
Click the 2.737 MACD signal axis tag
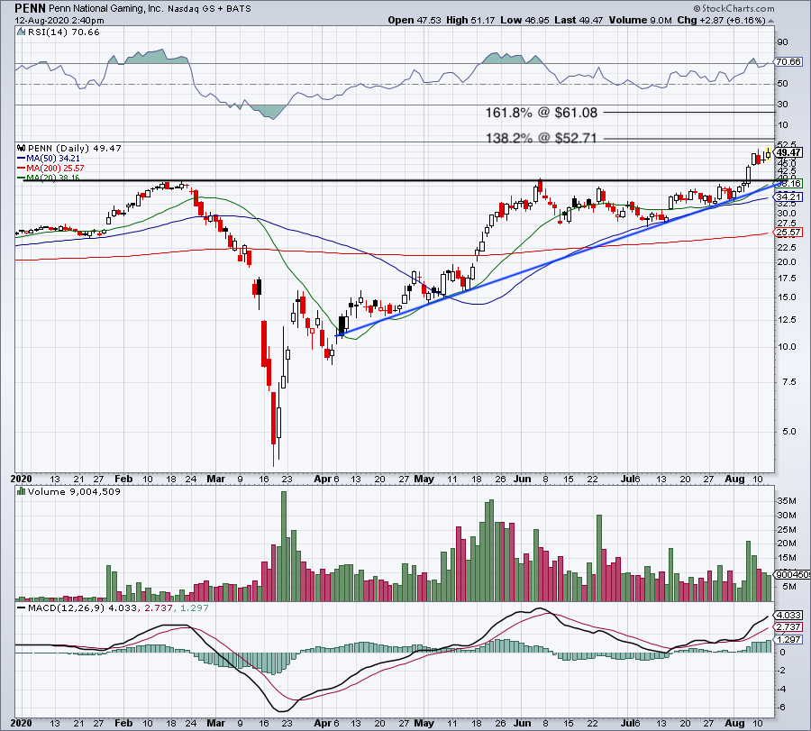788,627
